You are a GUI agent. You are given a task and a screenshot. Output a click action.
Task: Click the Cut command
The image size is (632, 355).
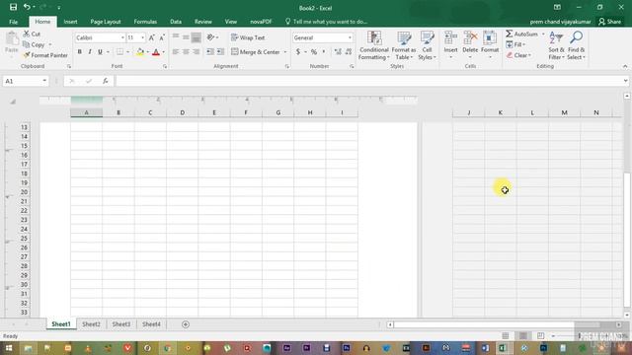click(32, 35)
